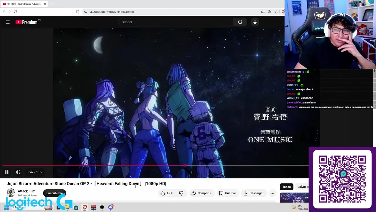Open Discord from the taskbar
Screen dimensions: 376x212
(x=111, y=207)
